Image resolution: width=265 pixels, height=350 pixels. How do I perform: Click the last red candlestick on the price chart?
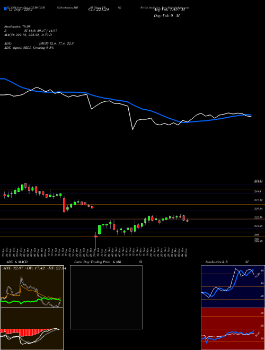pyautogui.click(x=187, y=221)
